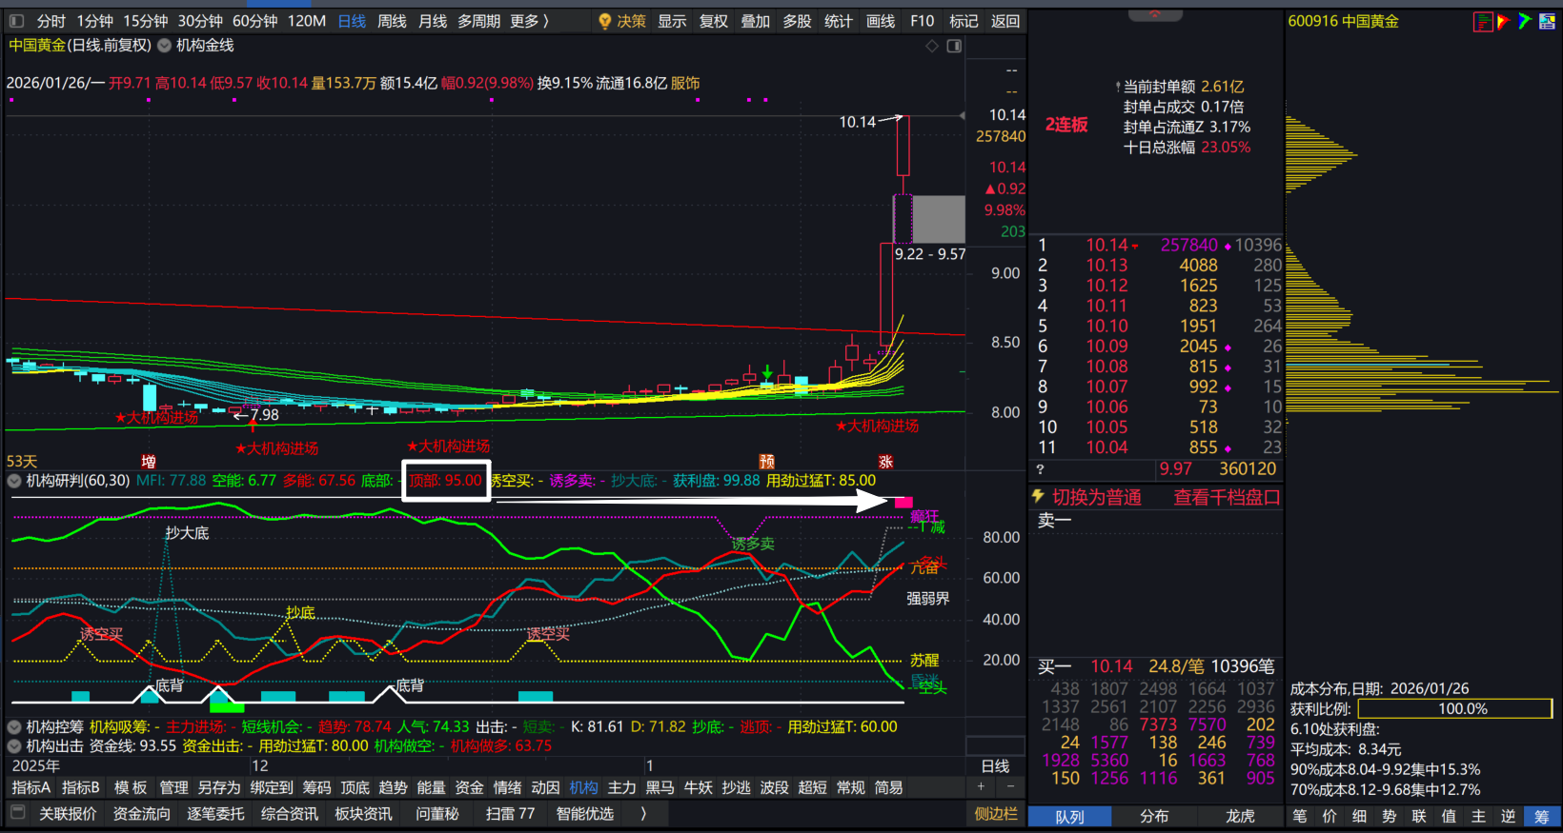This screenshot has height=833, width=1563.
Task: Open the 问董秘 tab
Action: [437, 814]
